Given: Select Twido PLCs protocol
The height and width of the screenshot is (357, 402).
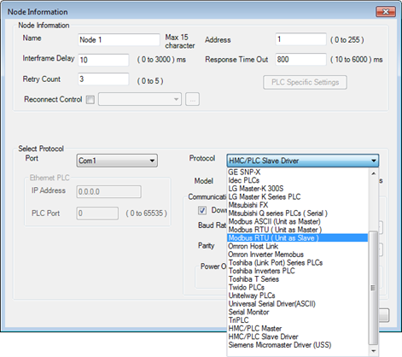Looking at the screenshot, I should [298, 287].
